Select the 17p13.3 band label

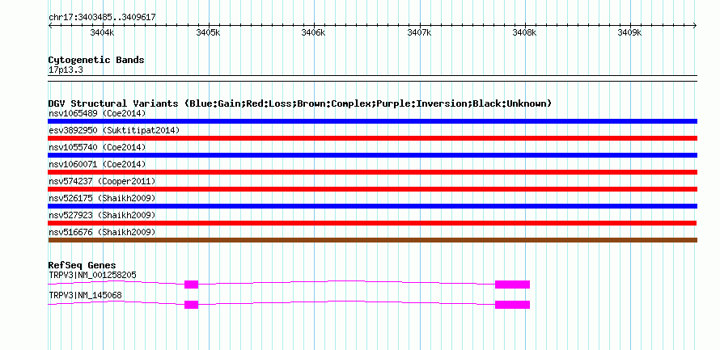coord(66,70)
